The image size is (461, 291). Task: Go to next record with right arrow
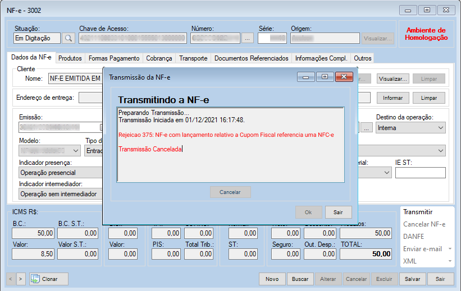[21, 279]
